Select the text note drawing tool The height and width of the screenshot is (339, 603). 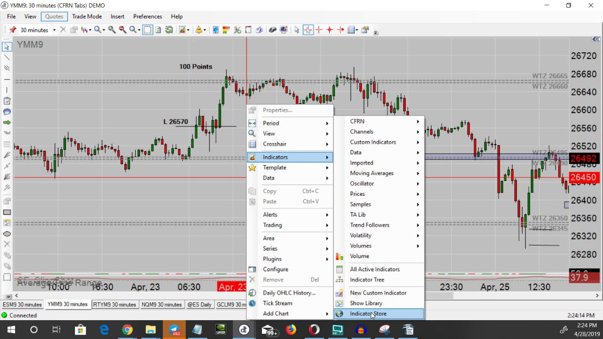pyautogui.click(x=7, y=101)
